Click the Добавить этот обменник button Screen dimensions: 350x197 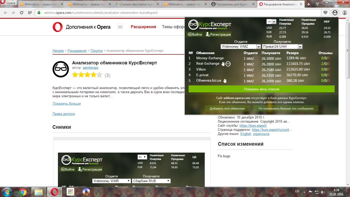[227, 109]
